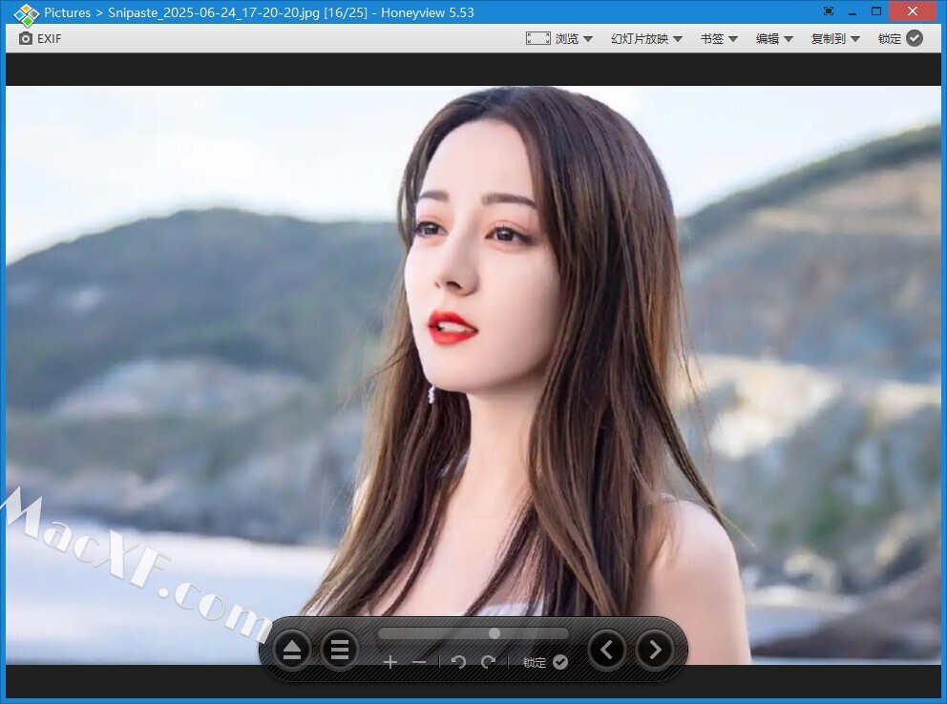Expand the 编辑 dropdown arrow
This screenshot has width=947, height=704.
789,39
